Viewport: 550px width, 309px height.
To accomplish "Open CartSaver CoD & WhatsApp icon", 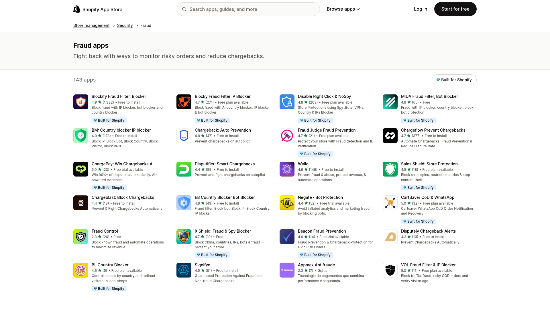I will point(390,203).
